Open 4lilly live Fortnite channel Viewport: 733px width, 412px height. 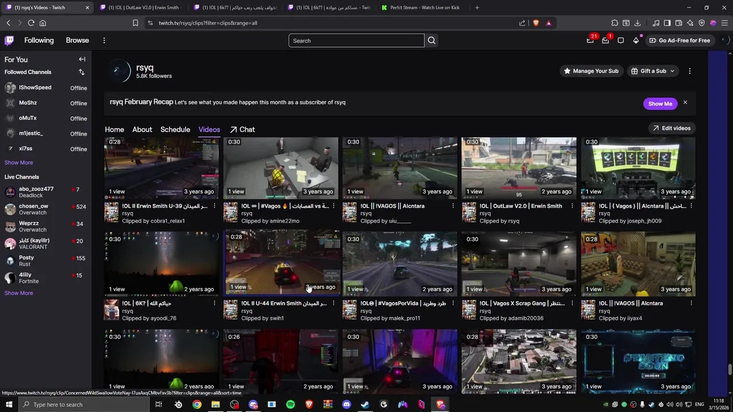click(x=46, y=278)
